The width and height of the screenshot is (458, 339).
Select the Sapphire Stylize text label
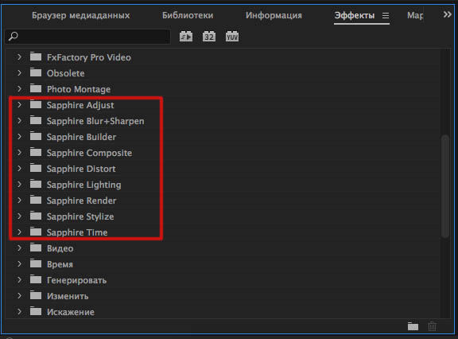80,216
